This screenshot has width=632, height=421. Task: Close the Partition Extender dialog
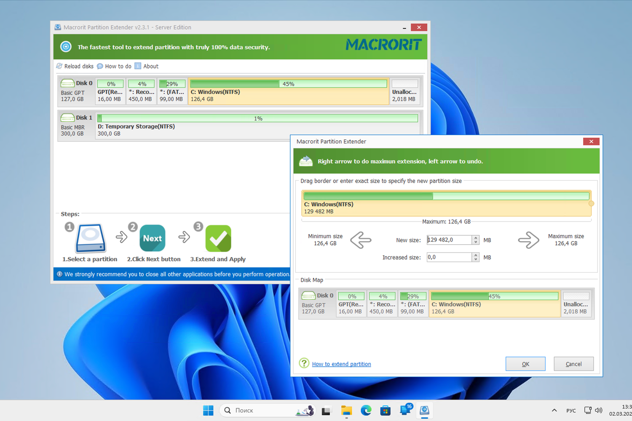pyautogui.click(x=591, y=141)
